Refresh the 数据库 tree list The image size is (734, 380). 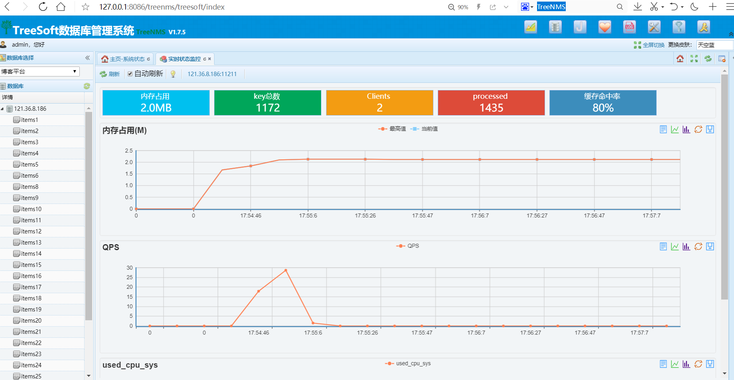[x=87, y=86]
